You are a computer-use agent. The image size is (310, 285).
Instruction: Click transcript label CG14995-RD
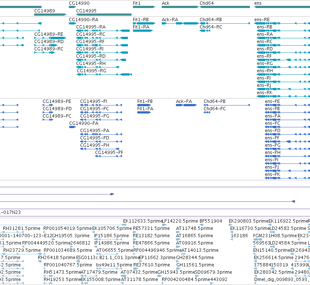[91, 56]
